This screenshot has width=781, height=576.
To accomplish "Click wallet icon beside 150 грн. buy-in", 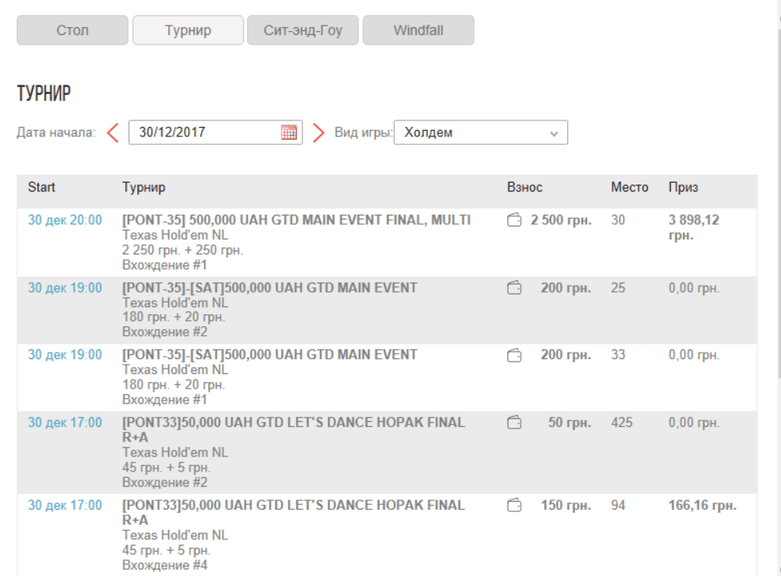I will coord(515,505).
